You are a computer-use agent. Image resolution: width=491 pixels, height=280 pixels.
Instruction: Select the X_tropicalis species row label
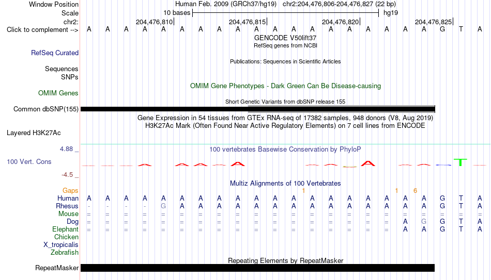pyautogui.click(x=61, y=245)
